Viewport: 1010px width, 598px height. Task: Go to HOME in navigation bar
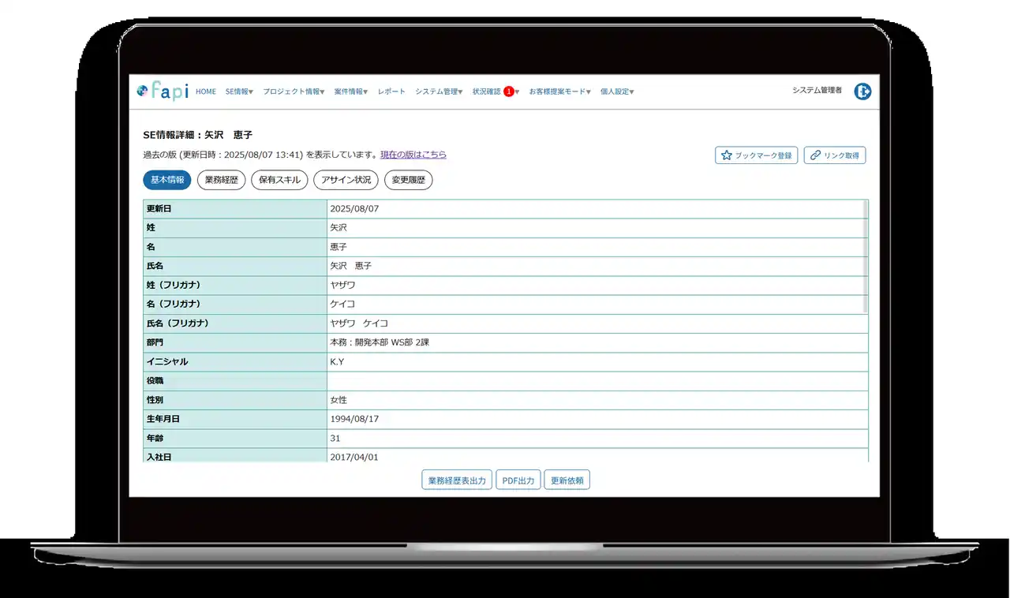[205, 92]
